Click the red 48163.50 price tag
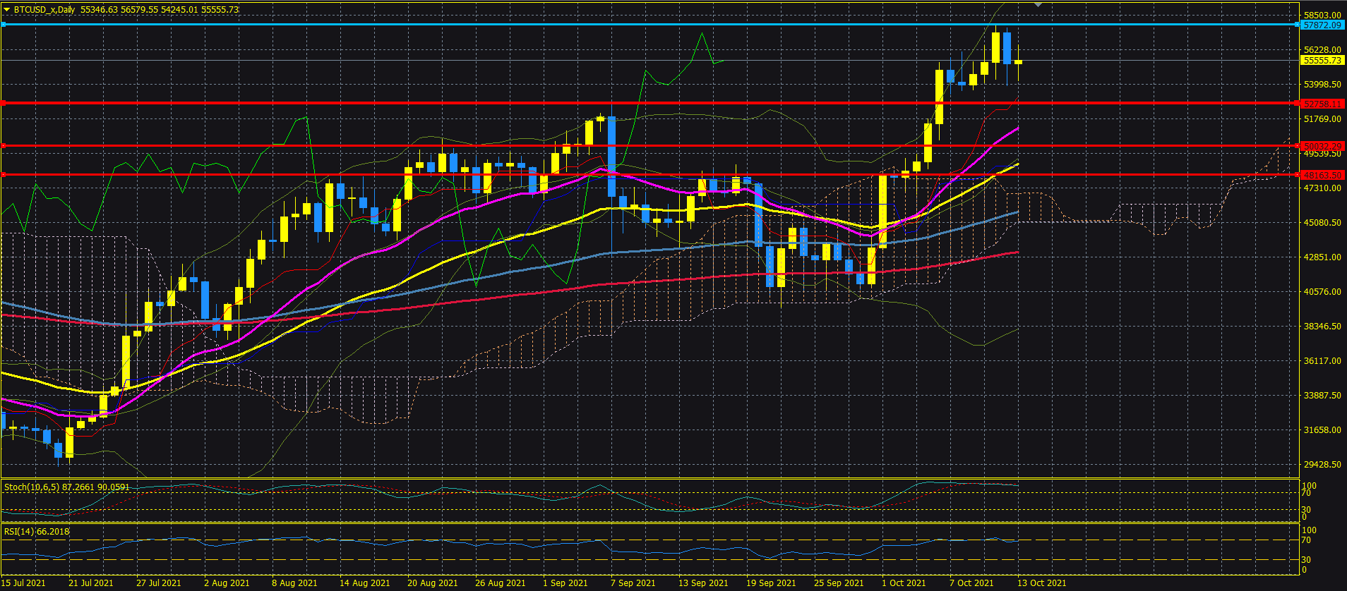The height and width of the screenshot is (591, 1347). click(x=1322, y=175)
